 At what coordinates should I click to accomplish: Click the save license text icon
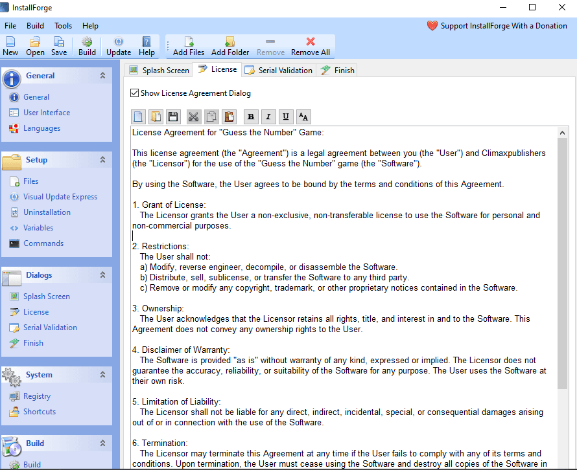click(x=173, y=117)
